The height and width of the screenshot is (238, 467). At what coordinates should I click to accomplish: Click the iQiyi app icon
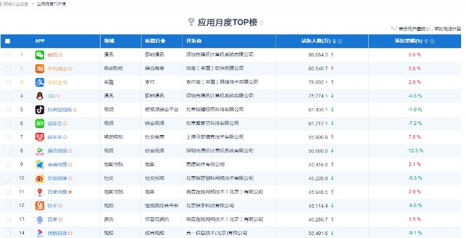tap(40, 123)
